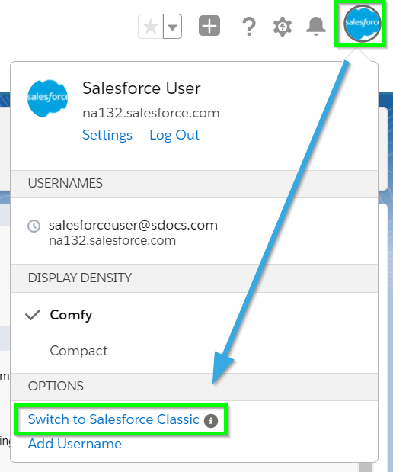Click Add Username
Image resolution: width=393 pixels, height=472 pixels.
tap(75, 444)
